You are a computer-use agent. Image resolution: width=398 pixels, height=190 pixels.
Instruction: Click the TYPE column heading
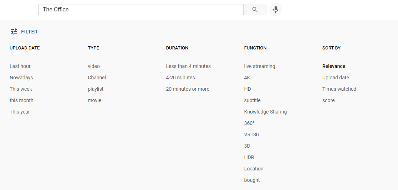93,48
